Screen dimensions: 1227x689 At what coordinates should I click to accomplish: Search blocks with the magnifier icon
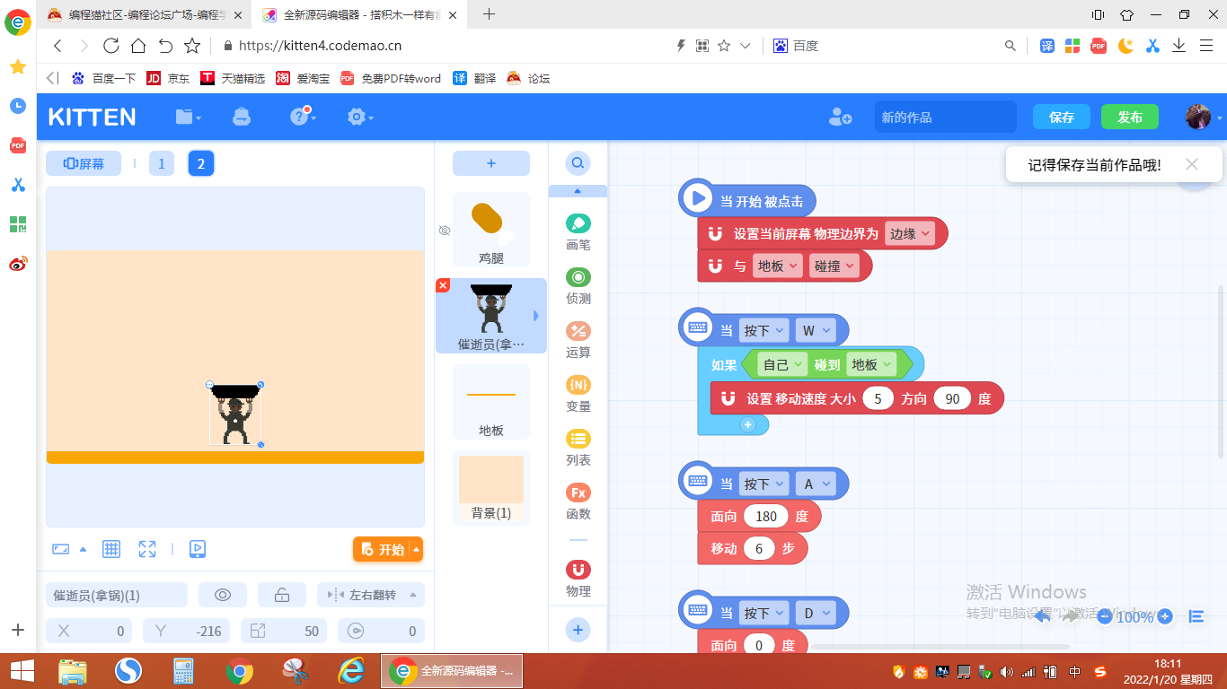tap(578, 163)
